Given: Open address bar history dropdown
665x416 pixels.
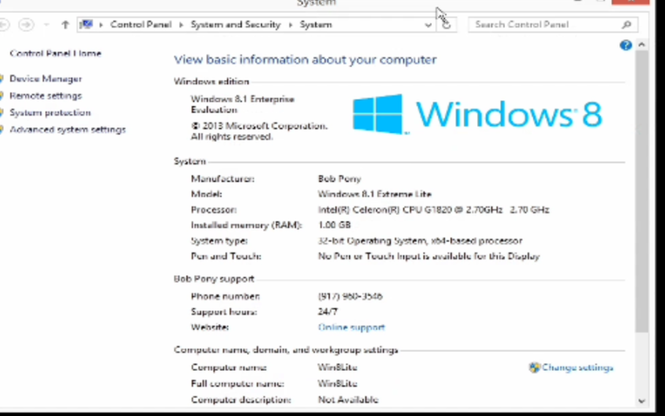Looking at the screenshot, I should coord(428,25).
